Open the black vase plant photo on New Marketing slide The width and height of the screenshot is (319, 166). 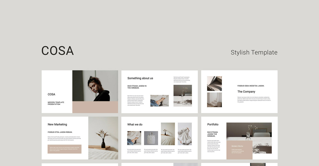coord(103,138)
